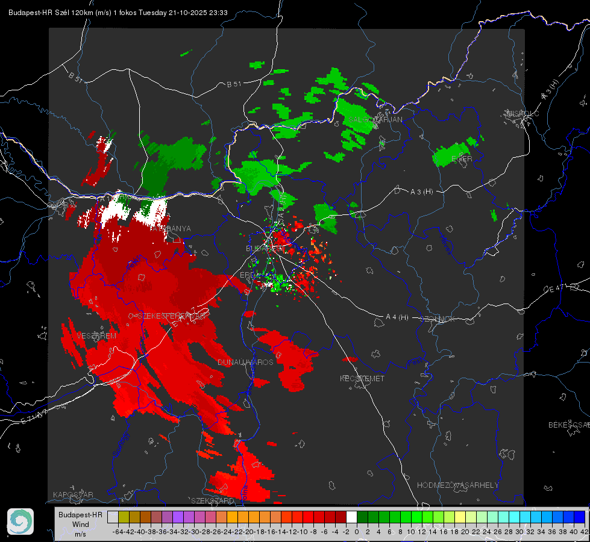This screenshot has width=590, height=542.
Task: Click the KAPOSVÁR city label
Action: (73, 494)
